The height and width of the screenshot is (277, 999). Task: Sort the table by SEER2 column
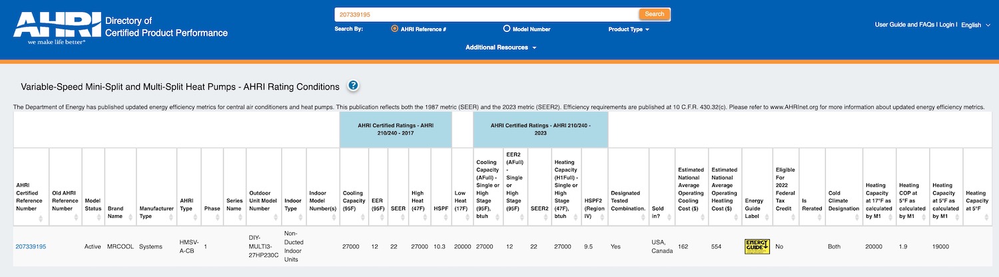coord(547,218)
